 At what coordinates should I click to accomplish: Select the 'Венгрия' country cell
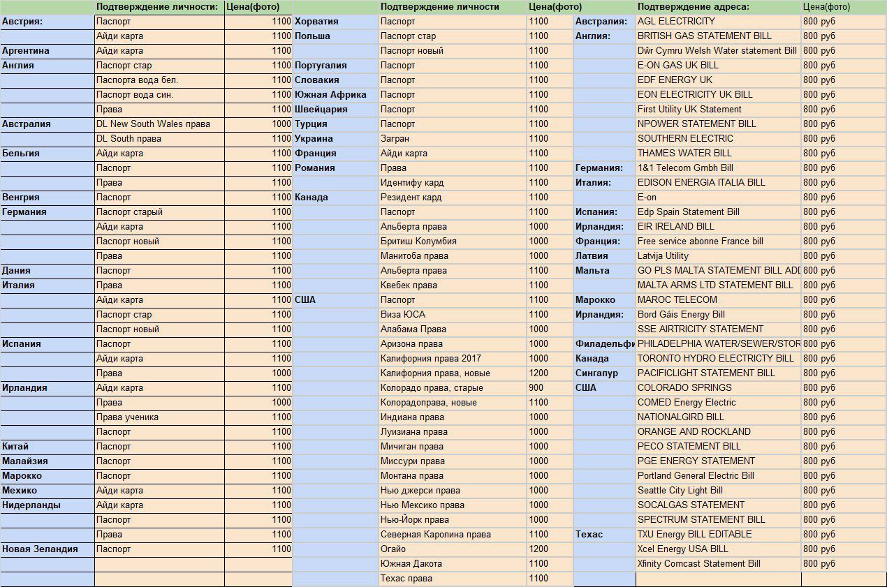point(47,198)
